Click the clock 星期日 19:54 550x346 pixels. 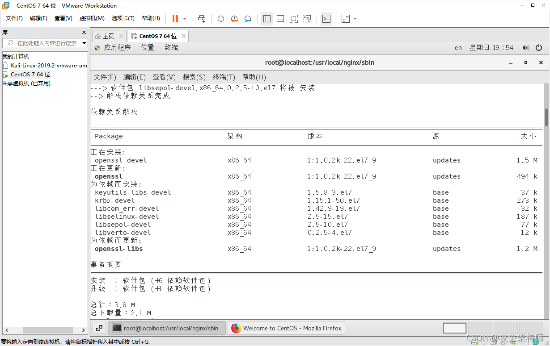click(x=491, y=47)
